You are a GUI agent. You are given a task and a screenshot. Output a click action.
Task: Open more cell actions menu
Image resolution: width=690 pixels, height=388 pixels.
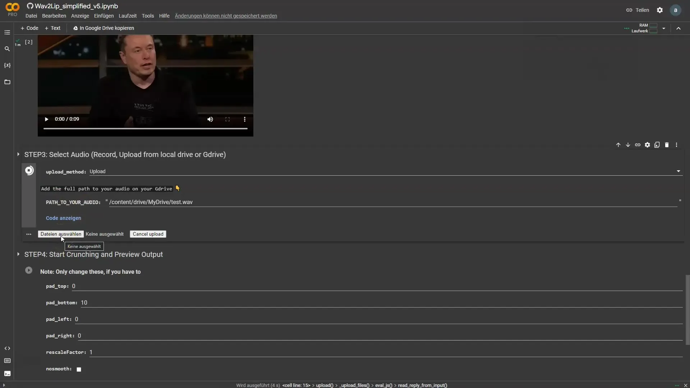[676, 145]
